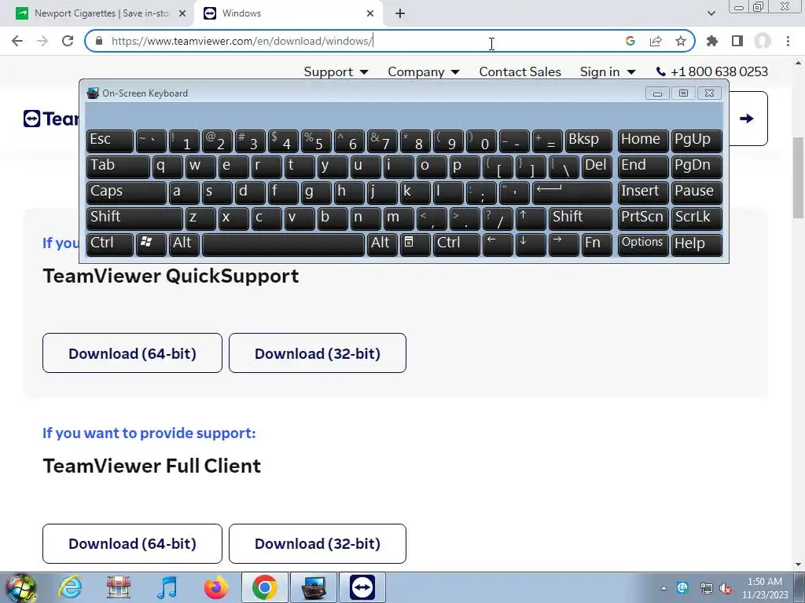Click the Options key on On-Screen Keyboard
805x603 pixels.
[x=643, y=244]
